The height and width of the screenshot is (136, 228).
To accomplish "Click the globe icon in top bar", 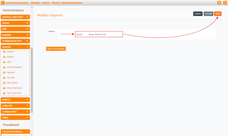I will [x=219, y=3].
